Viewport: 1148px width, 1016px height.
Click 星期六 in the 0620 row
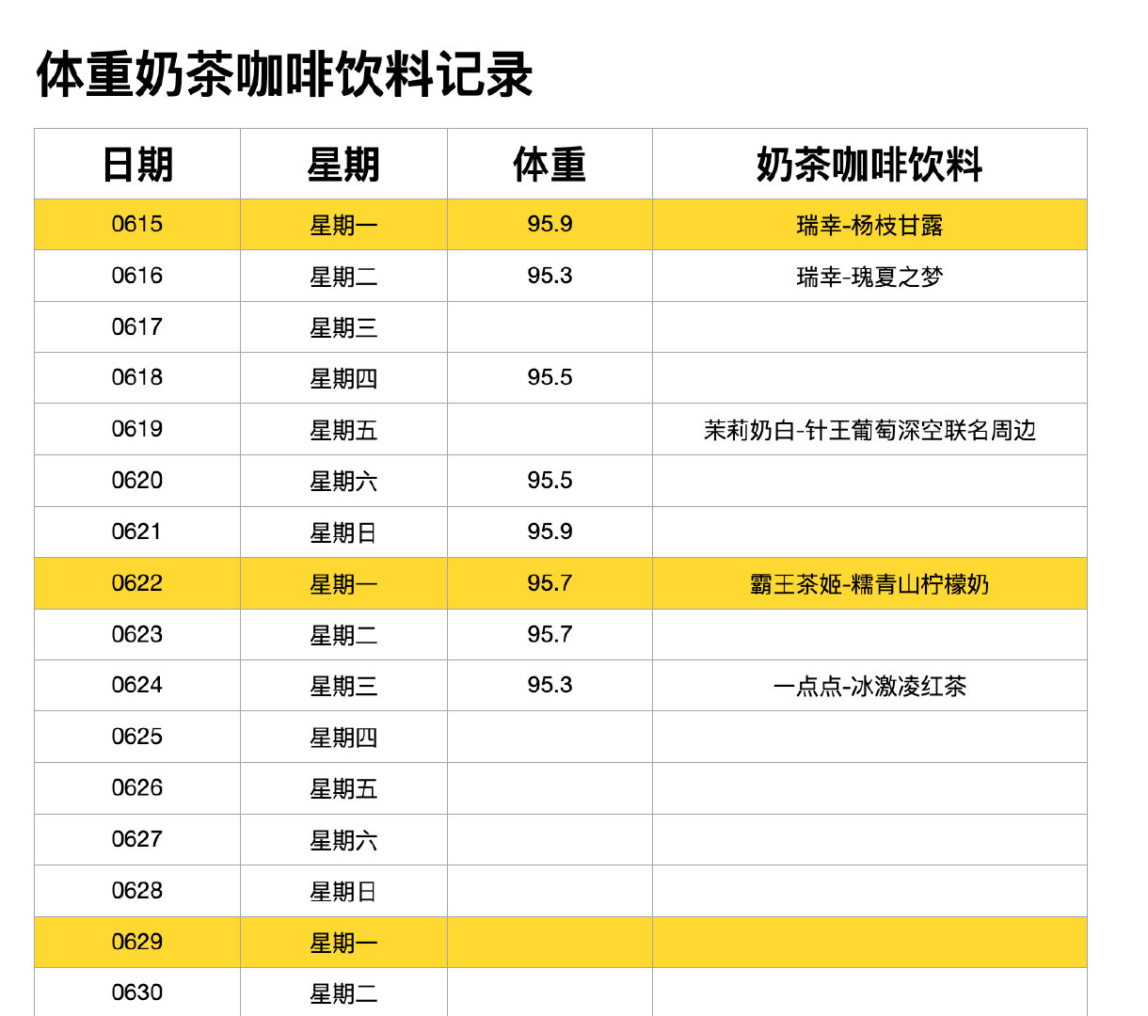pyautogui.click(x=343, y=481)
